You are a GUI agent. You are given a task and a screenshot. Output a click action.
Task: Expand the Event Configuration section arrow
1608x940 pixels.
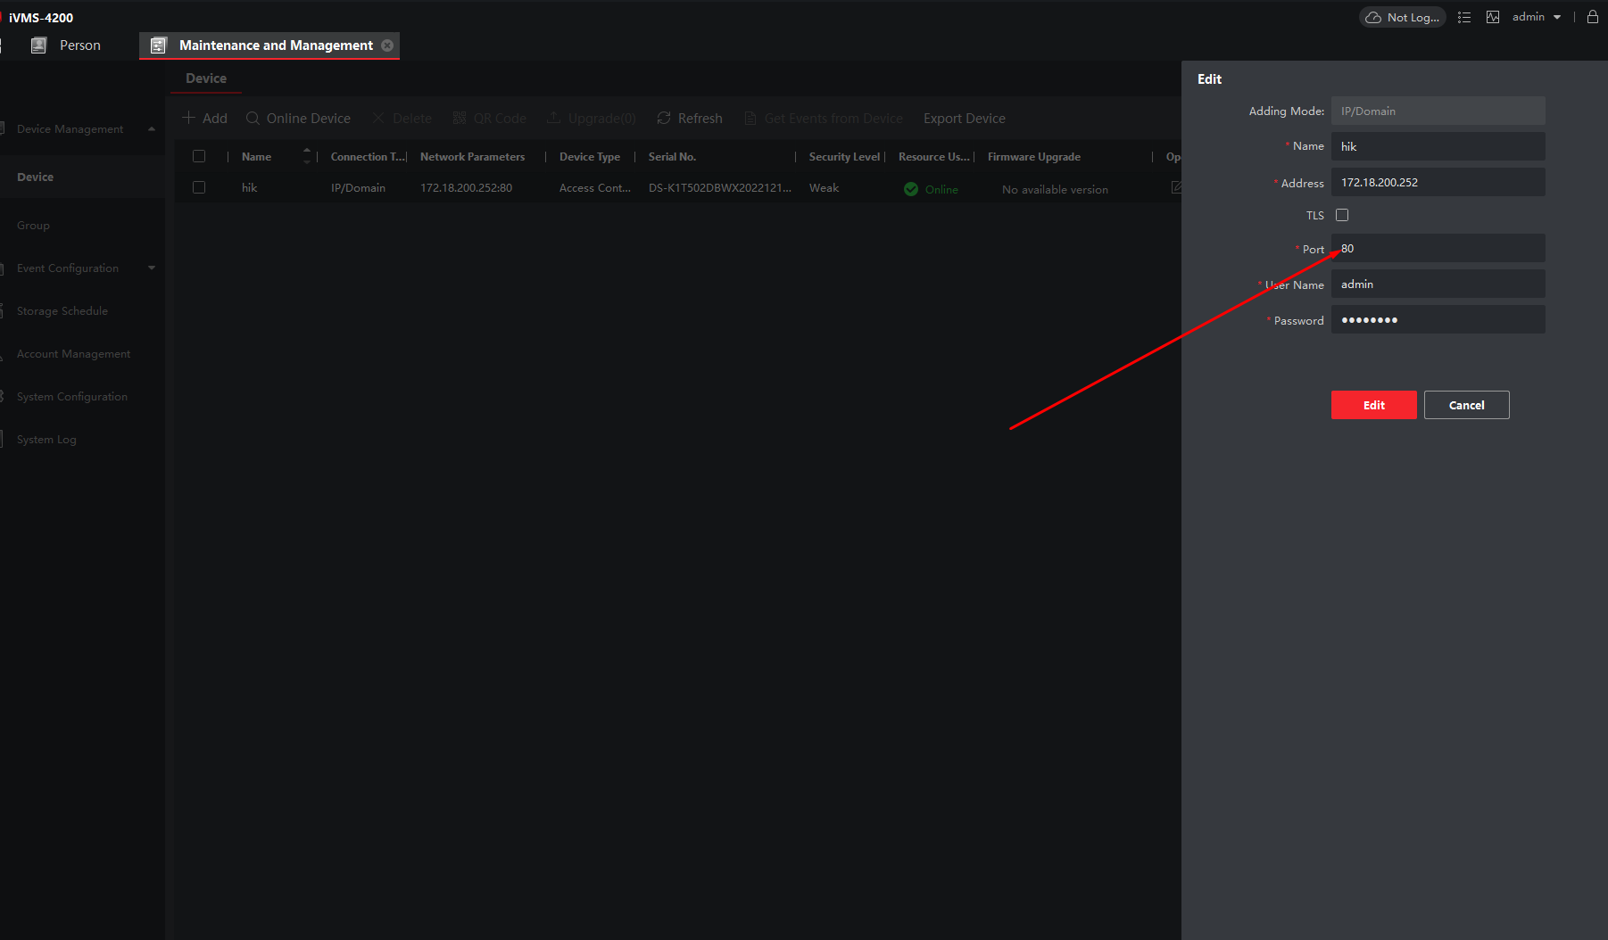pos(152,268)
